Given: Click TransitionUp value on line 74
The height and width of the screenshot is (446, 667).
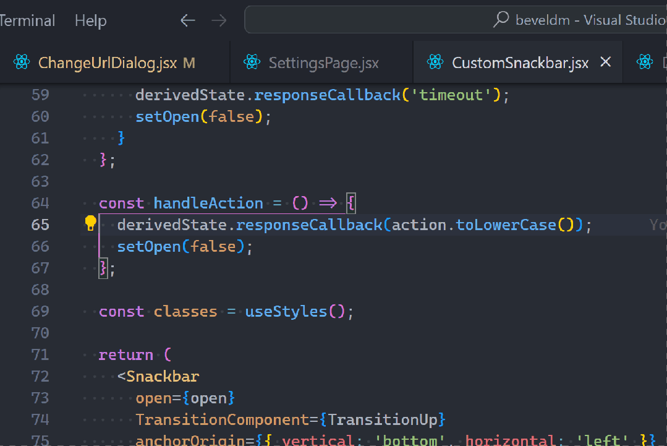Looking at the screenshot, I should tap(383, 419).
